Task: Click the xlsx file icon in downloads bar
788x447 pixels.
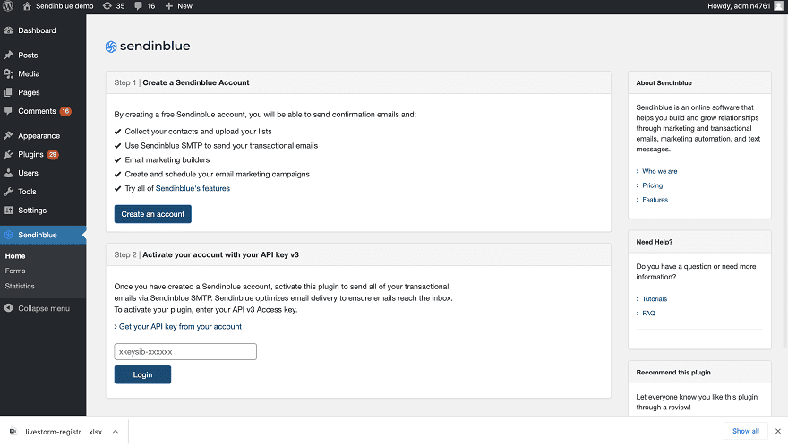Action: (x=13, y=432)
